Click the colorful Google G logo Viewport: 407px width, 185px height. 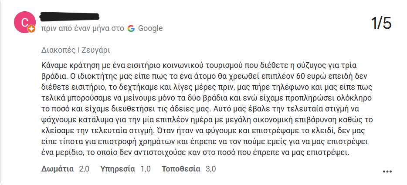131,29
